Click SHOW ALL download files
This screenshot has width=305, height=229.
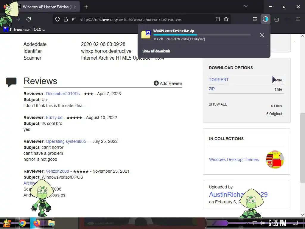coord(218,104)
